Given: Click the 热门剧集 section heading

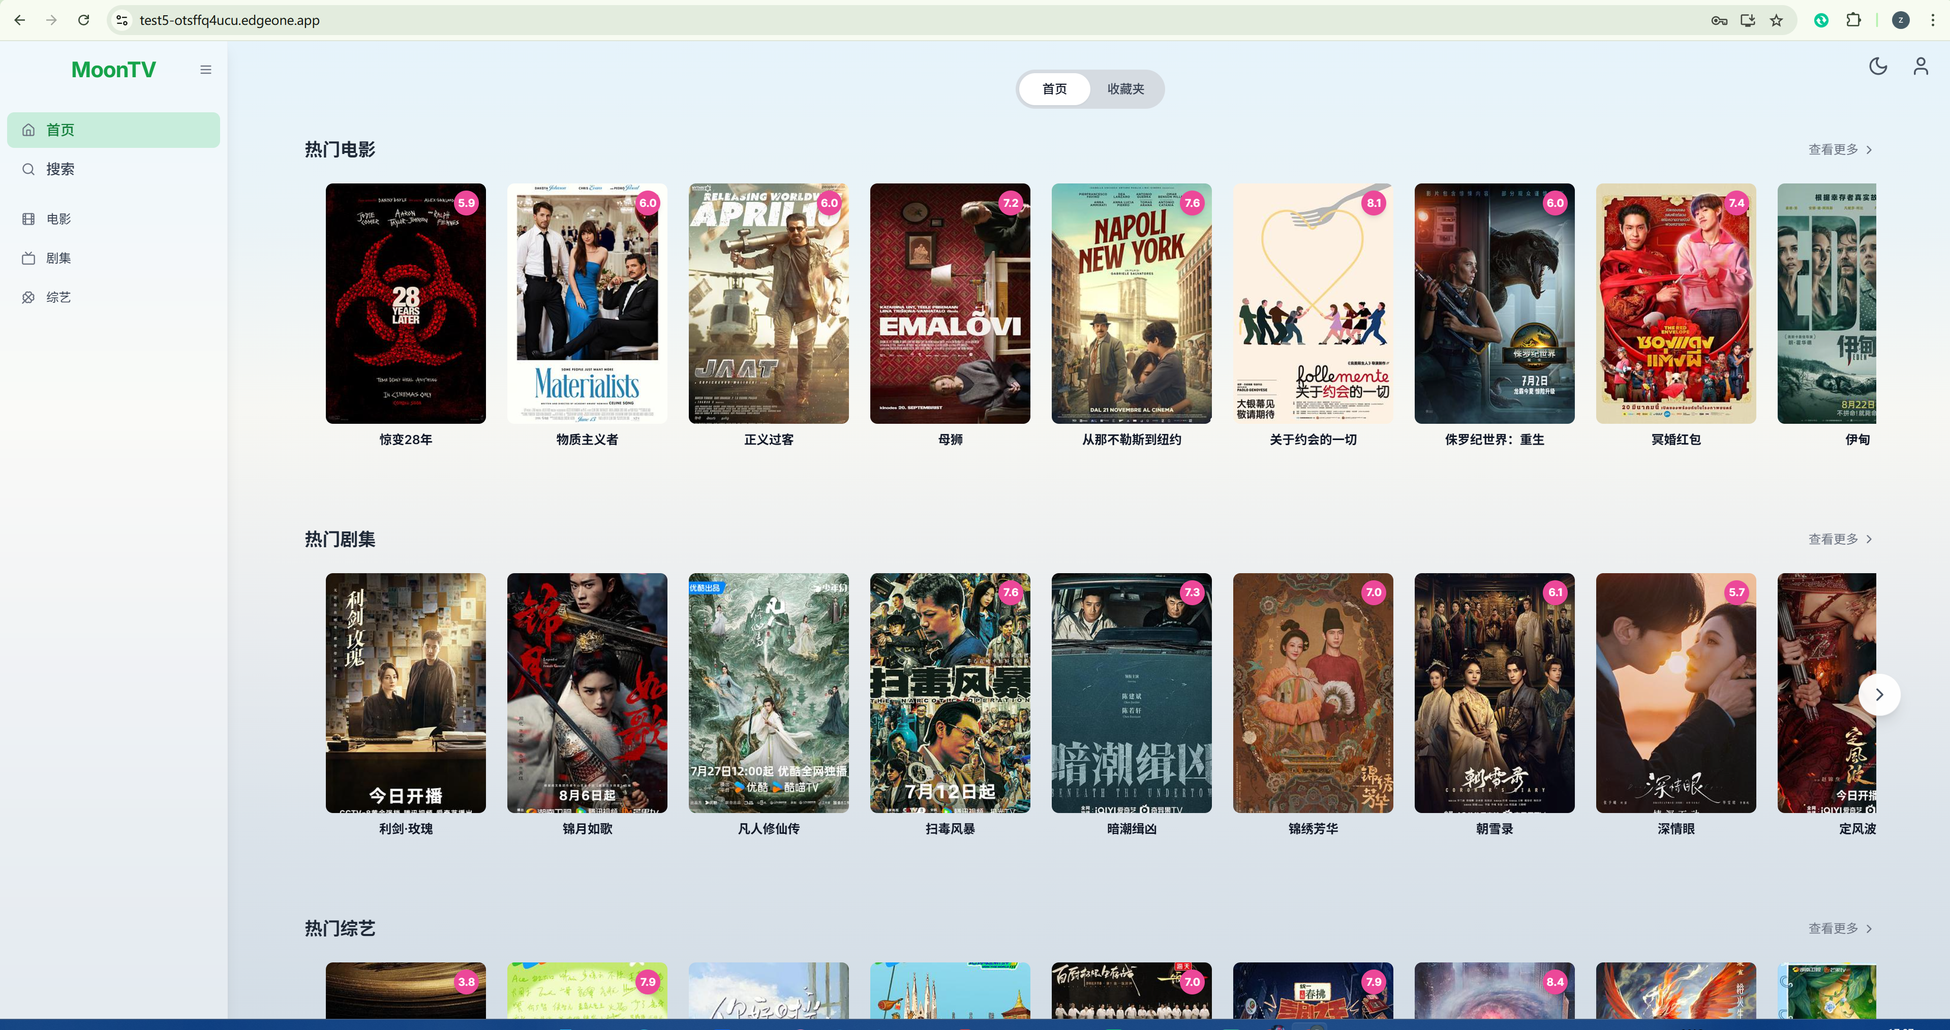Looking at the screenshot, I should pos(340,540).
